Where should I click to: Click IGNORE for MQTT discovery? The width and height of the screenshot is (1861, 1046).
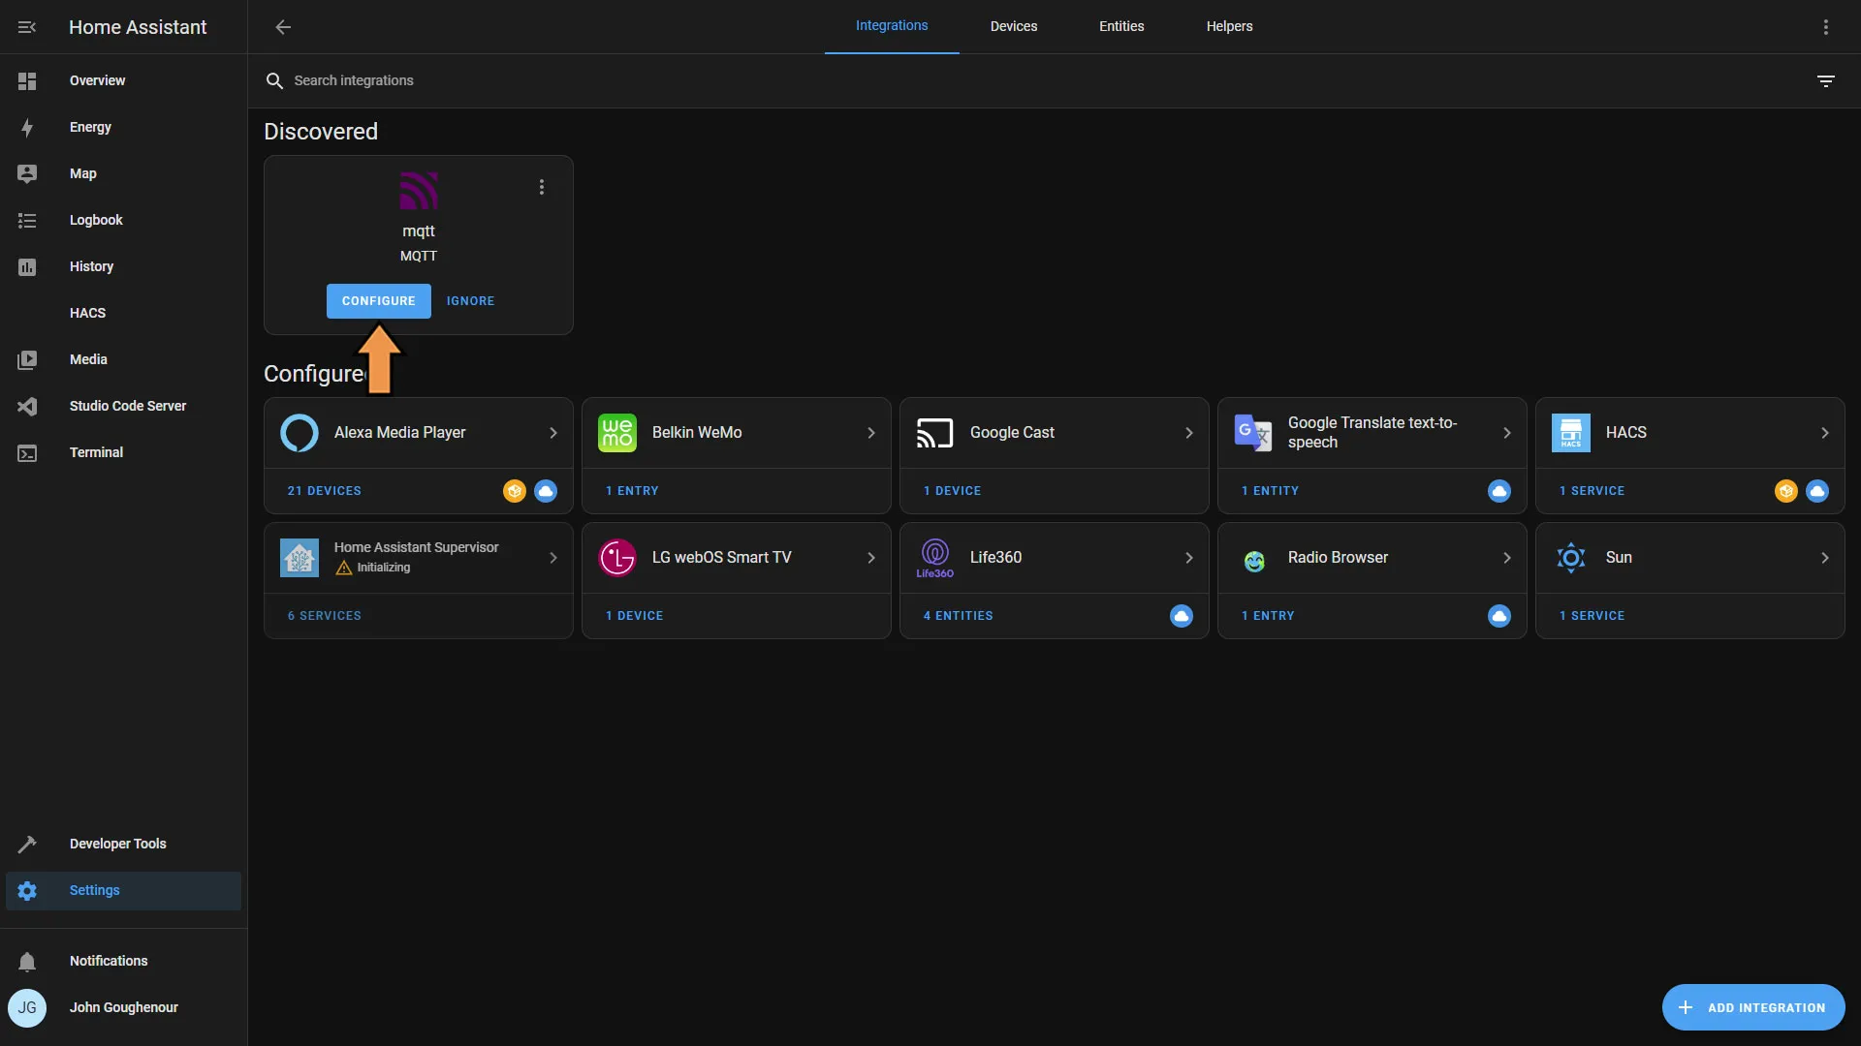click(x=470, y=301)
